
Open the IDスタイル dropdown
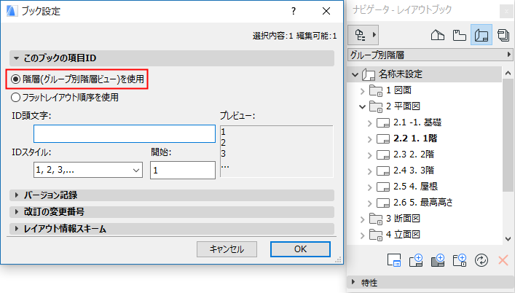pos(88,170)
